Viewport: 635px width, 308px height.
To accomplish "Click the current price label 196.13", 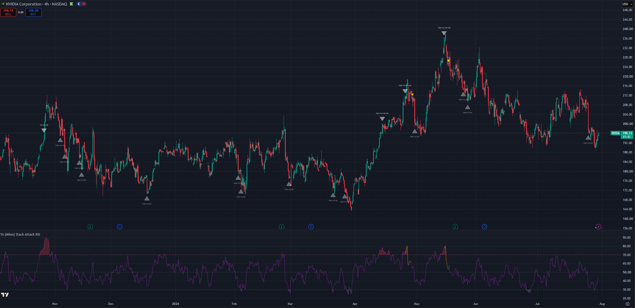I will click(x=627, y=133).
